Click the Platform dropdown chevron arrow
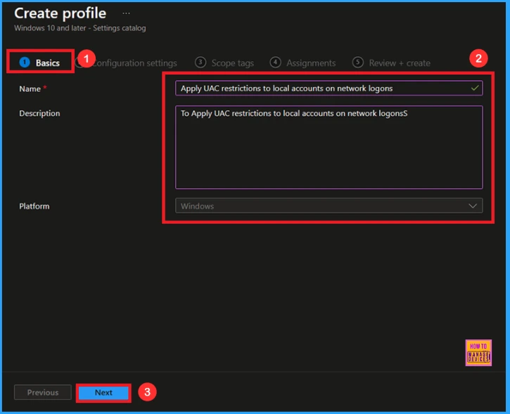510x414 pixels. point(473,206)
